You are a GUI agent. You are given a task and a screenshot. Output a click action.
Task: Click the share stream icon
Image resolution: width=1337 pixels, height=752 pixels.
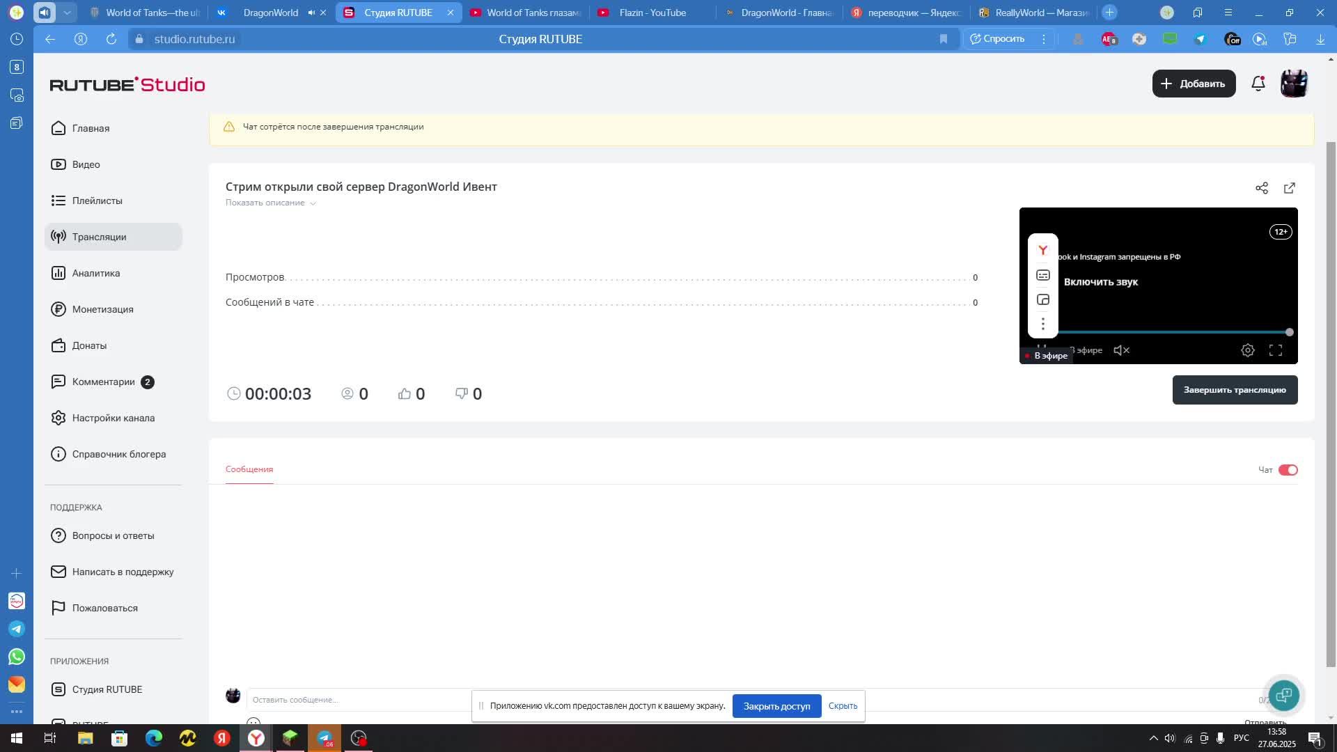(x=1262, y=188)
